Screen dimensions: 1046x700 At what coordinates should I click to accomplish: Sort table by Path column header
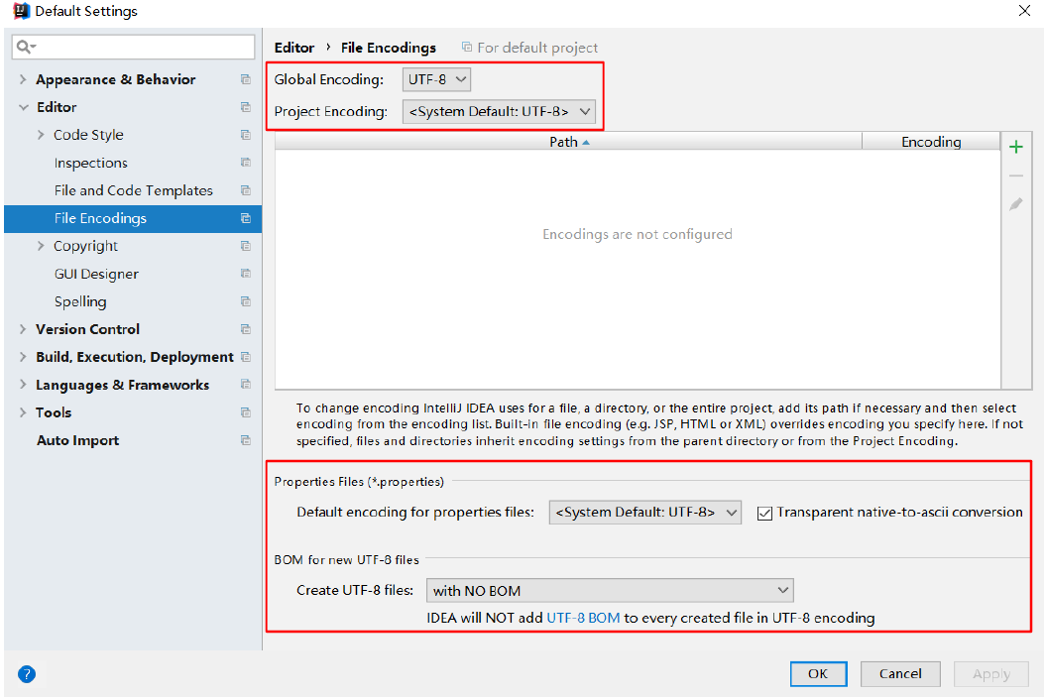point(568,142)
